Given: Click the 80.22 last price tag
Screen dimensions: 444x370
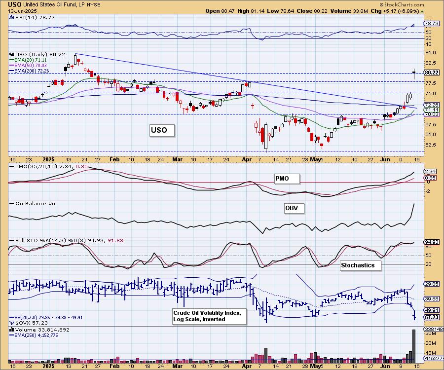Looking at the screenshot, I should (432, 73).
